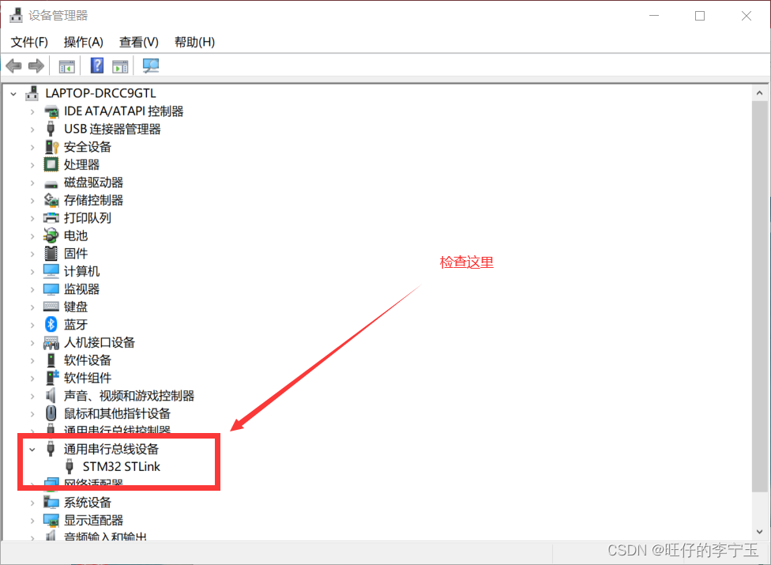Select the 通用串行总线设备 row
The width and height of the screenshot is (771, 565).
111,449
